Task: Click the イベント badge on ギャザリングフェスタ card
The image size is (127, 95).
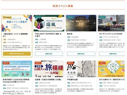Action: pyautogui.click(x=102, y=17)
